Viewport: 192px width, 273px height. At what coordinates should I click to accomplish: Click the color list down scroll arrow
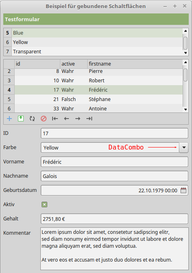[185, 53]
